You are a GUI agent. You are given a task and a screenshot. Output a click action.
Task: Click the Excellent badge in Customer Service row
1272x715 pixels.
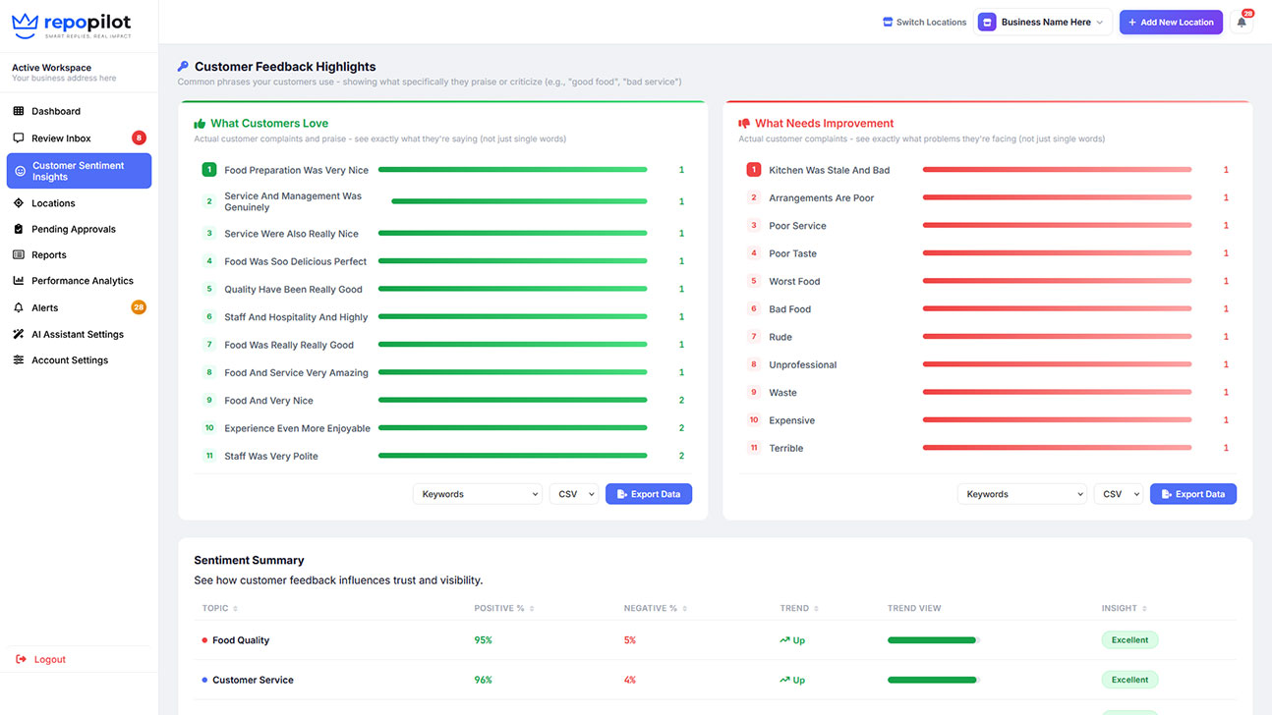(1129, 680)
